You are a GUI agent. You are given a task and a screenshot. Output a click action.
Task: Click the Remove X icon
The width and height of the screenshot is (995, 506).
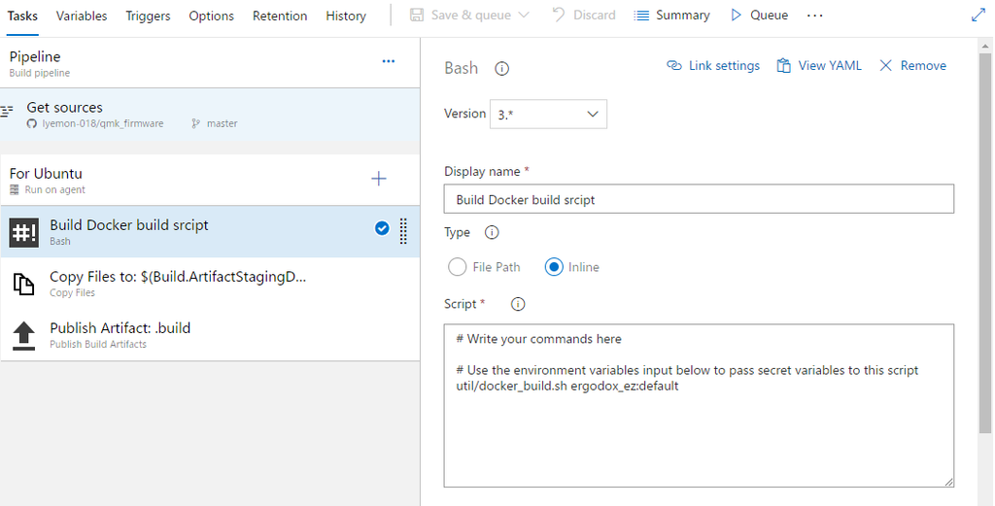click(x=886, y=66)
